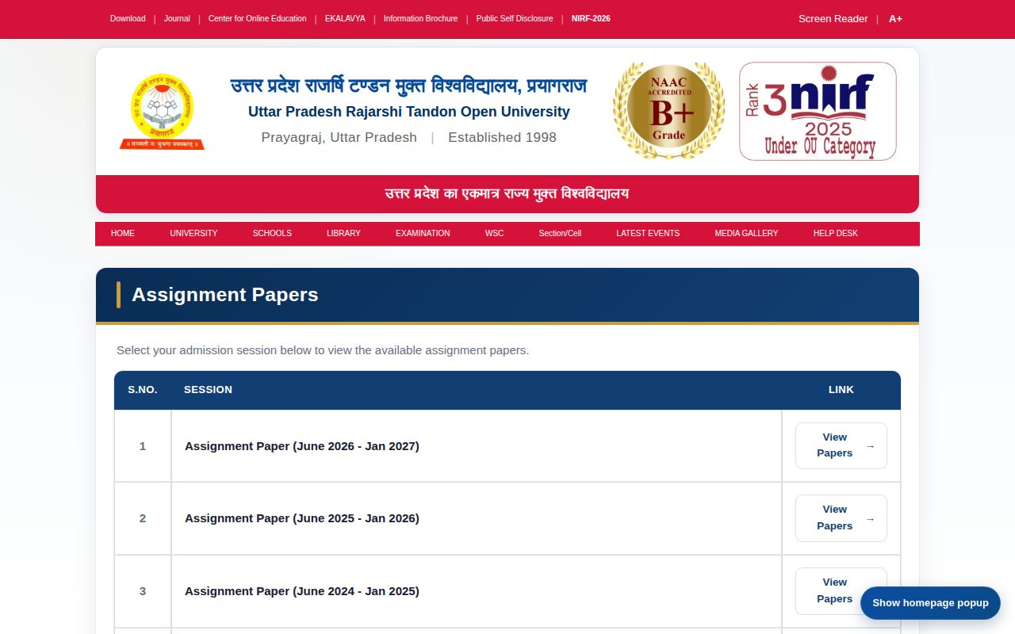This screenshot has height=634, width=1015.
Task: Open the Section/Cell menu
Action: [x=560, y=233]
